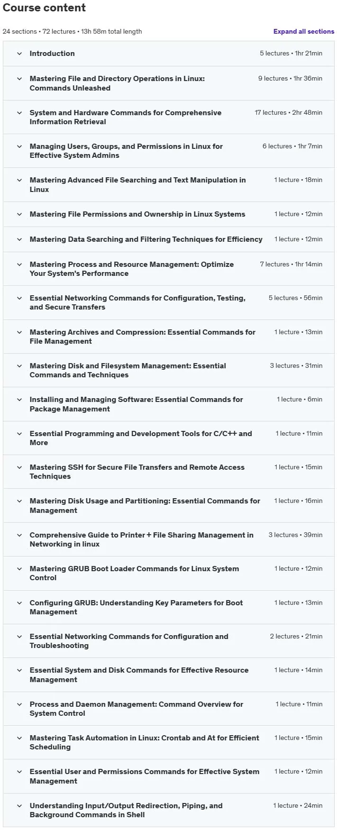Expand chevron for Managing Users, Groups, and Permissions
The width and height of the screenshot is (337, 830).
[x=19, y=146]
